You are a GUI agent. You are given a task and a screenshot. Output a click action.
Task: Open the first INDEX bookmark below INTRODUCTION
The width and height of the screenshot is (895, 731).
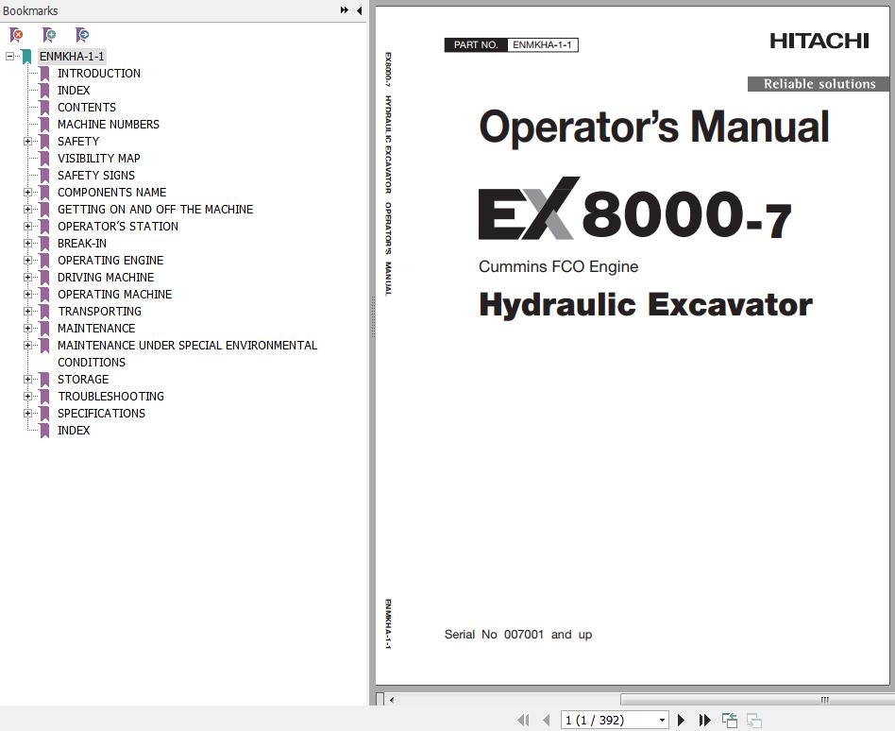point(74,91)
